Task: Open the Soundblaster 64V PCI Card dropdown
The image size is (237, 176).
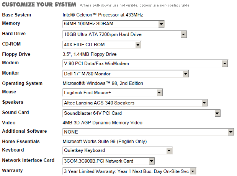Action: (142, 113)
